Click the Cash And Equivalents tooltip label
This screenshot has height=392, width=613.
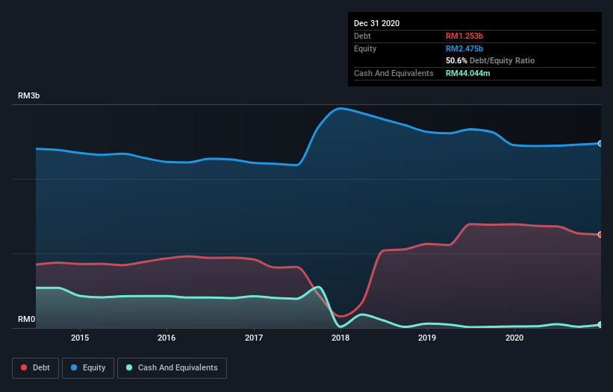point(393,73)
